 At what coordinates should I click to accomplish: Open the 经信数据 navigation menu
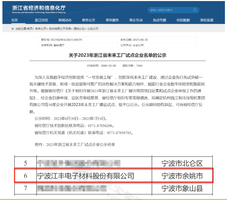(x=183, y=20)
